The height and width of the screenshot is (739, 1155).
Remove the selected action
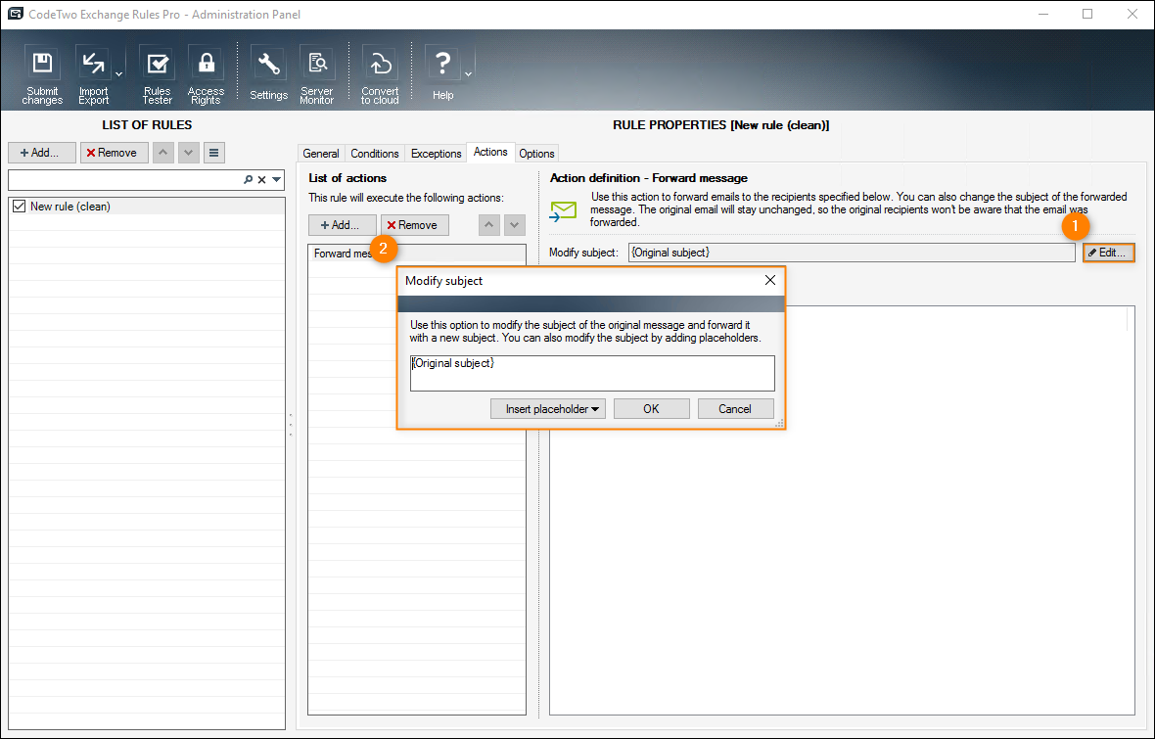click(x=415, y=225)
